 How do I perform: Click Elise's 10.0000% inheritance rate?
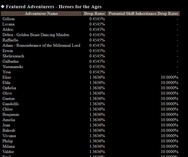click(x=170, y=77)
